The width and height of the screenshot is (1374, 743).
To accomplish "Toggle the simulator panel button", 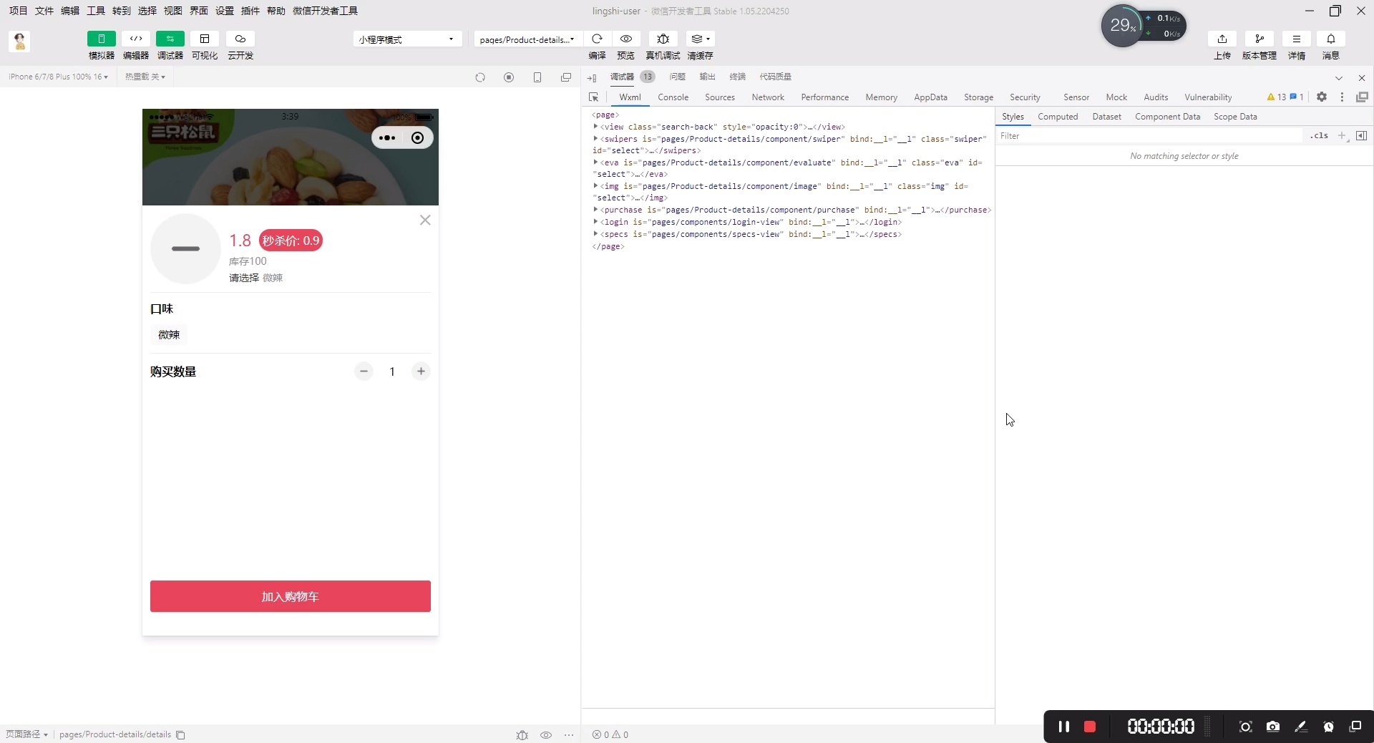I will point(102,39).
